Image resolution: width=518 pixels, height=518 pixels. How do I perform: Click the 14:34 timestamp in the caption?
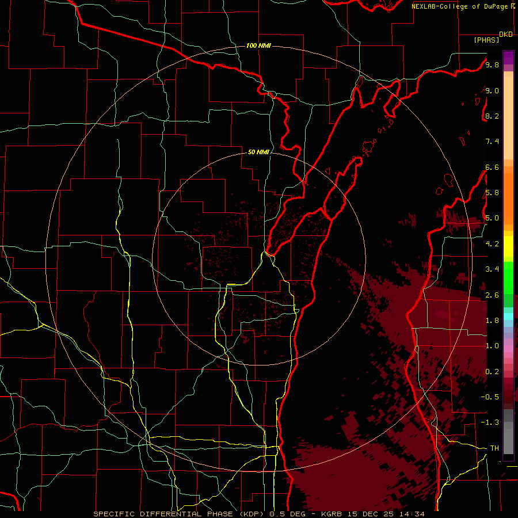(x=412, y=514)
